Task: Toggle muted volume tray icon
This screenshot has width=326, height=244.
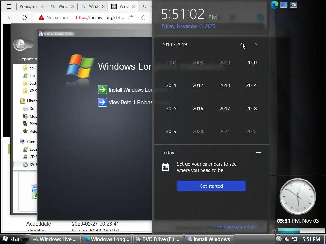Action: pos(287,239)
